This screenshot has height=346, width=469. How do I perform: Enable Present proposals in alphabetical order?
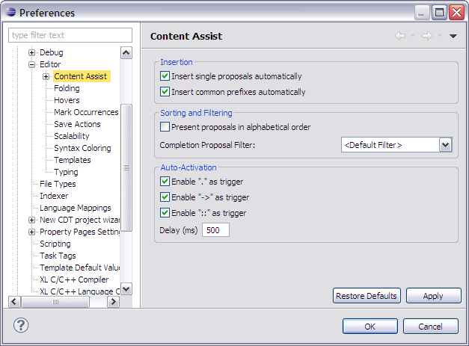[165, 127]
